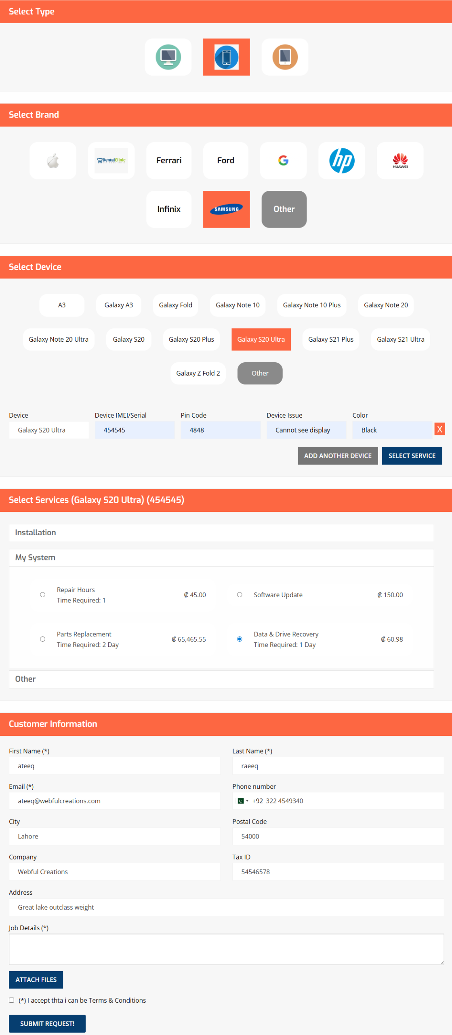Viewport: 452px width, 1035px height.
Task: Pick the Galaxy Fold device
Action: [x=175, y=305]
